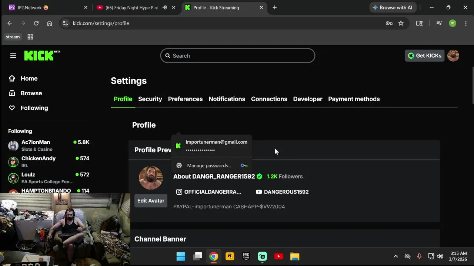
Task: Select importunerman@gmail.com saved password suggestion
Action: (x=211, y=146)
